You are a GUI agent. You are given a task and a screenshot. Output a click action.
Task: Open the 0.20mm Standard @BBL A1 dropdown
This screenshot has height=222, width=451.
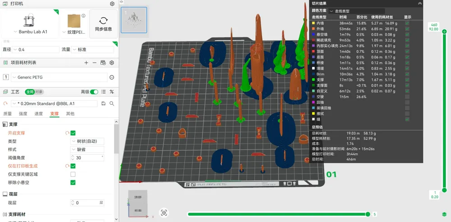(55, 103)
